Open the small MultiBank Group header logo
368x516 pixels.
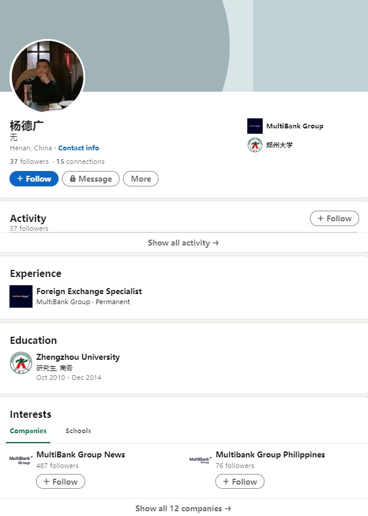(255, 126)
